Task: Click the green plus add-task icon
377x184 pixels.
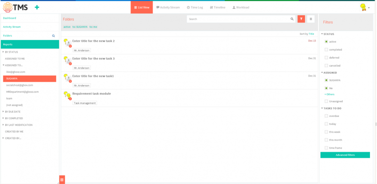Action: point(37,8)
